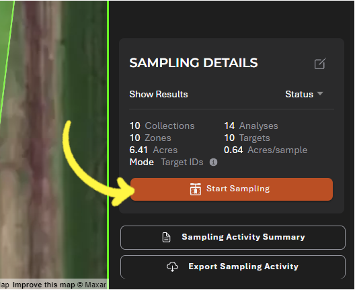The width and height of the screenshot is (355, 290).
Task: Start Sampling with the orange button
Action: pos(231,189)
